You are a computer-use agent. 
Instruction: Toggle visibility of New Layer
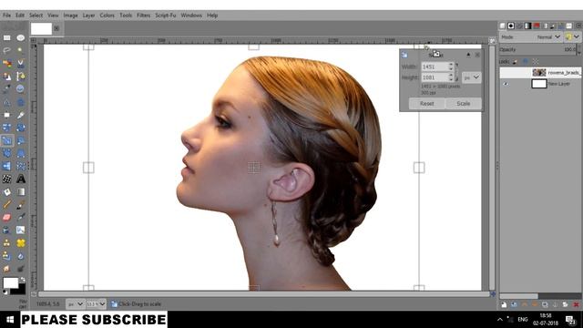point(506,84)
